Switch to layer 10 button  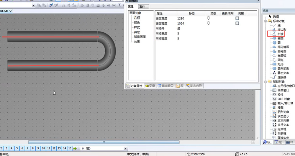click(43, 148)
